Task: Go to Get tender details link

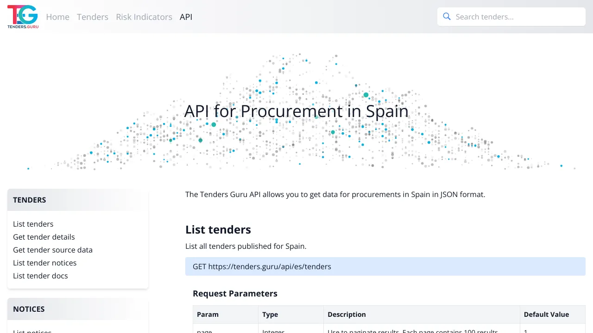Action: [x=44, y=237]
